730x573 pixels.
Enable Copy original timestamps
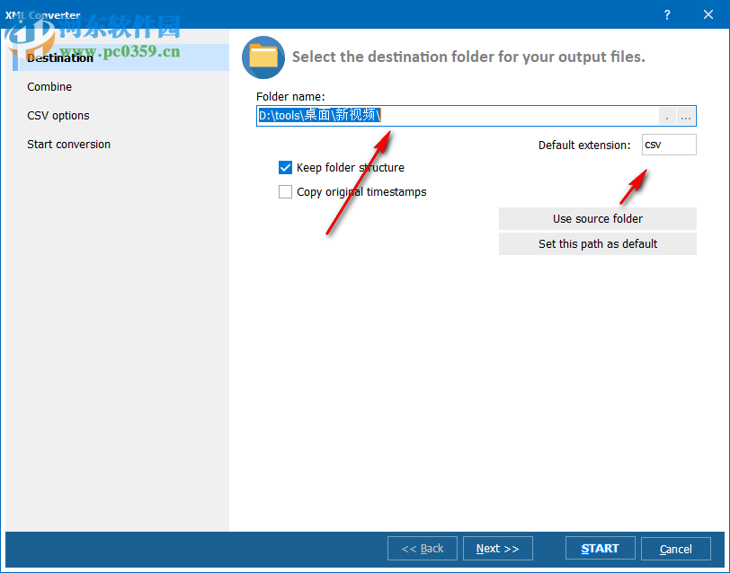pos(285,191)
